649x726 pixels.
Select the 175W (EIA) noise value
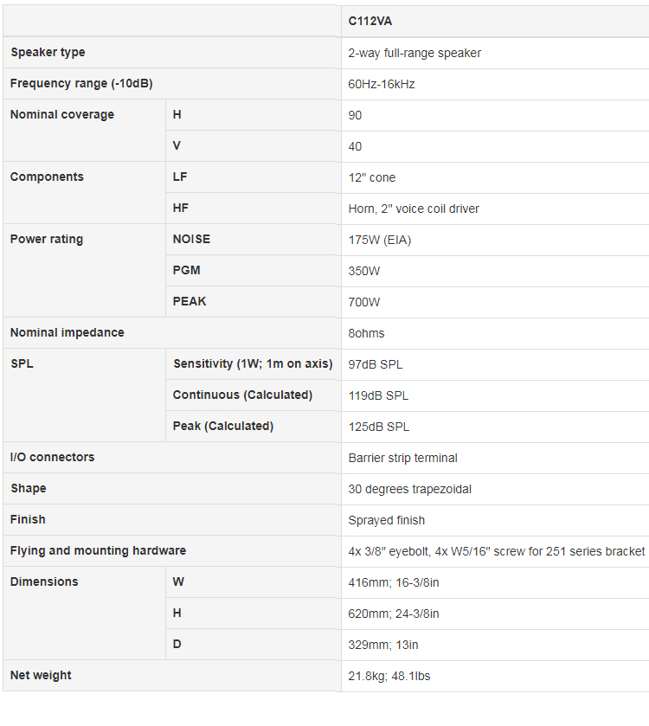(x=380, y=240)
